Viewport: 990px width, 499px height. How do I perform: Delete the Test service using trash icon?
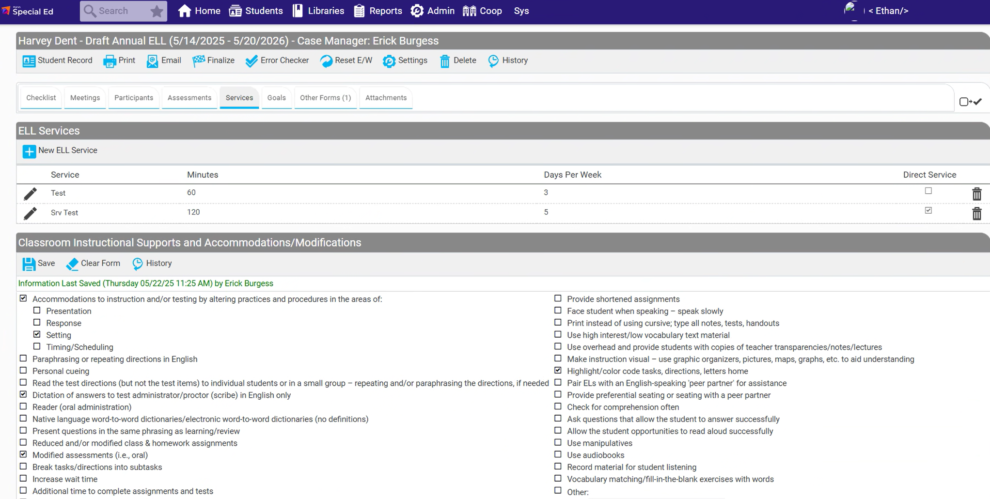pyautogui.click(x=976, y=194)
